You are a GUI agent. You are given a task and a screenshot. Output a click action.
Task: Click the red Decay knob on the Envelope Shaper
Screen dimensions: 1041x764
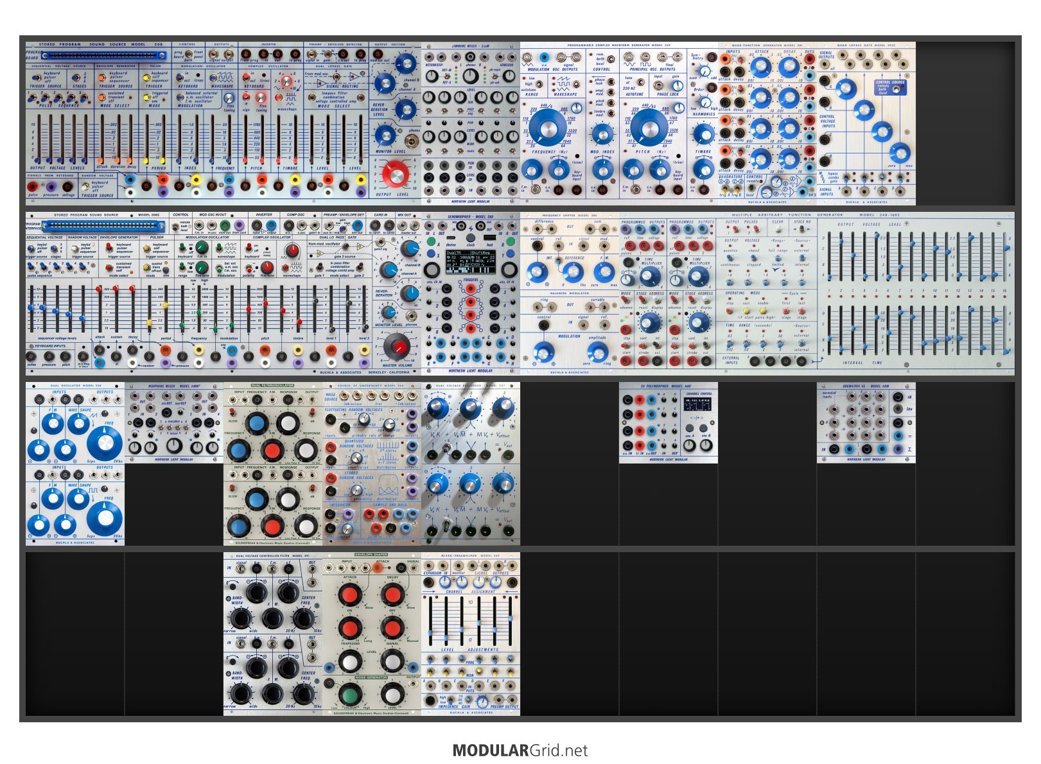tap(392, 594)
